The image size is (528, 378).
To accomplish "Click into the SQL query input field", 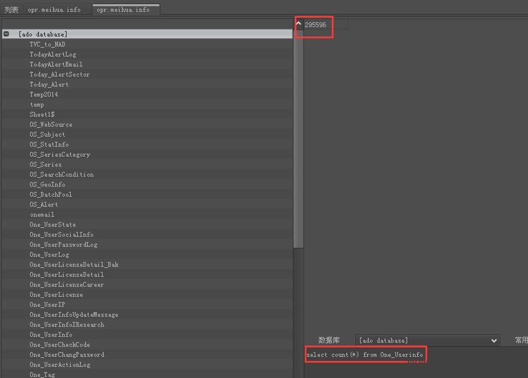I will (x=416, y=363).
